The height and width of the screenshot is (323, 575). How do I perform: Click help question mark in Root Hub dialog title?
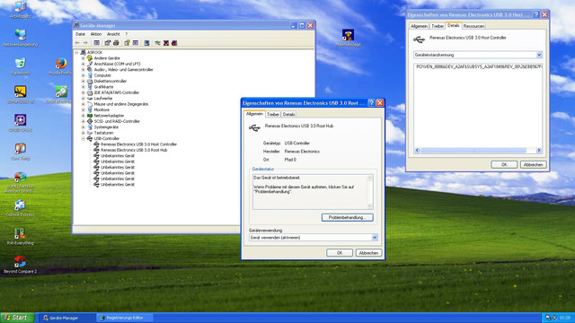point(371,103)
